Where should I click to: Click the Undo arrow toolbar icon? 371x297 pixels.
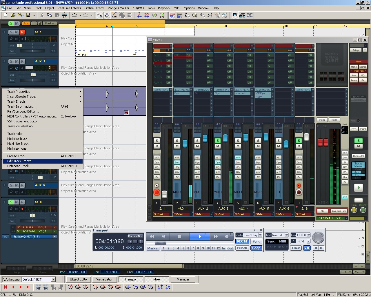pos(74,15)
